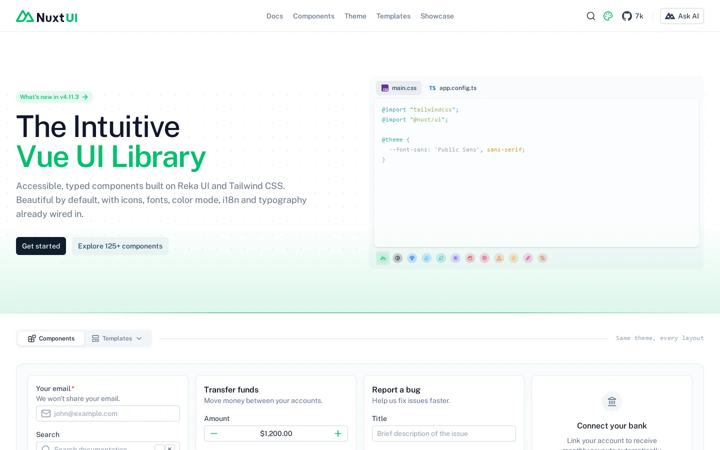Select the Components showcase tab

click(x=51, y=338)
